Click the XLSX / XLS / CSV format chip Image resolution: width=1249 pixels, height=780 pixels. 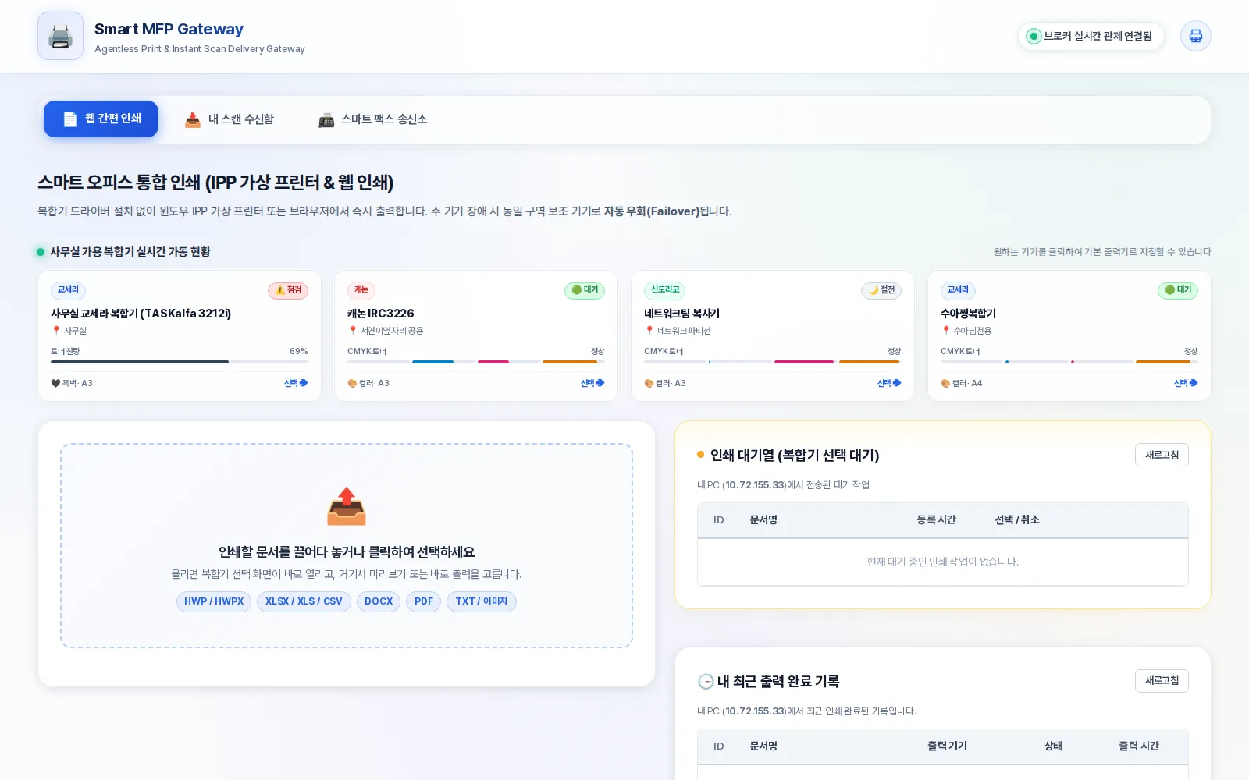(304, 601)
